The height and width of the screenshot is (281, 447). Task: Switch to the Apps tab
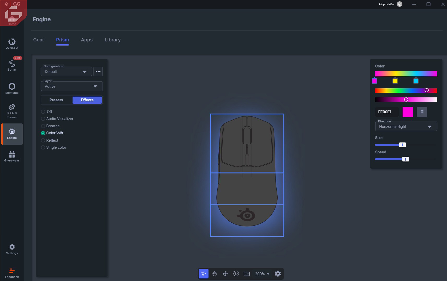click(87, 40)
